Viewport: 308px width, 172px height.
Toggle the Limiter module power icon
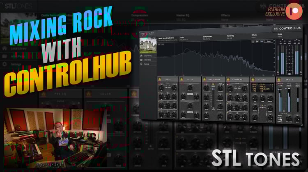click(x=278, y=79)
